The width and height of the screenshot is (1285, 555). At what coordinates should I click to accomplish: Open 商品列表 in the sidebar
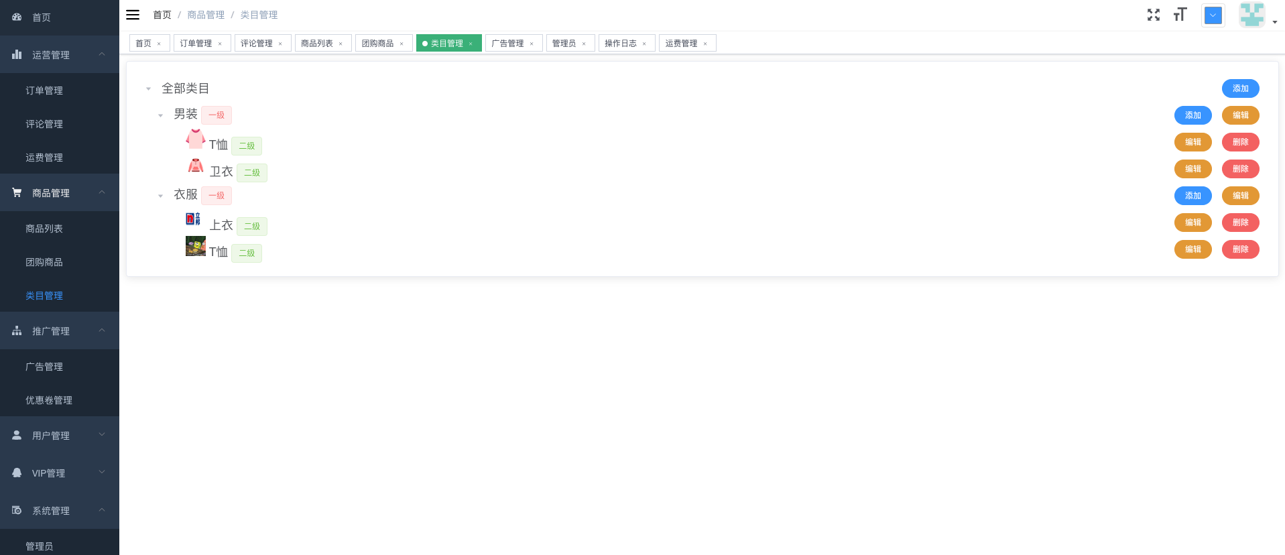(x=60, y=229)
